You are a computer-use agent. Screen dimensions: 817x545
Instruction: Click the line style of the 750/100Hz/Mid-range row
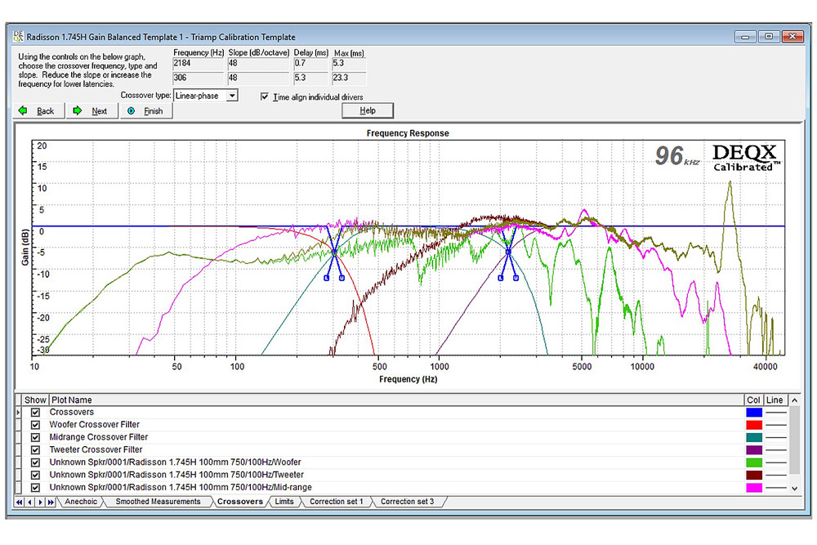click(776, 488)
